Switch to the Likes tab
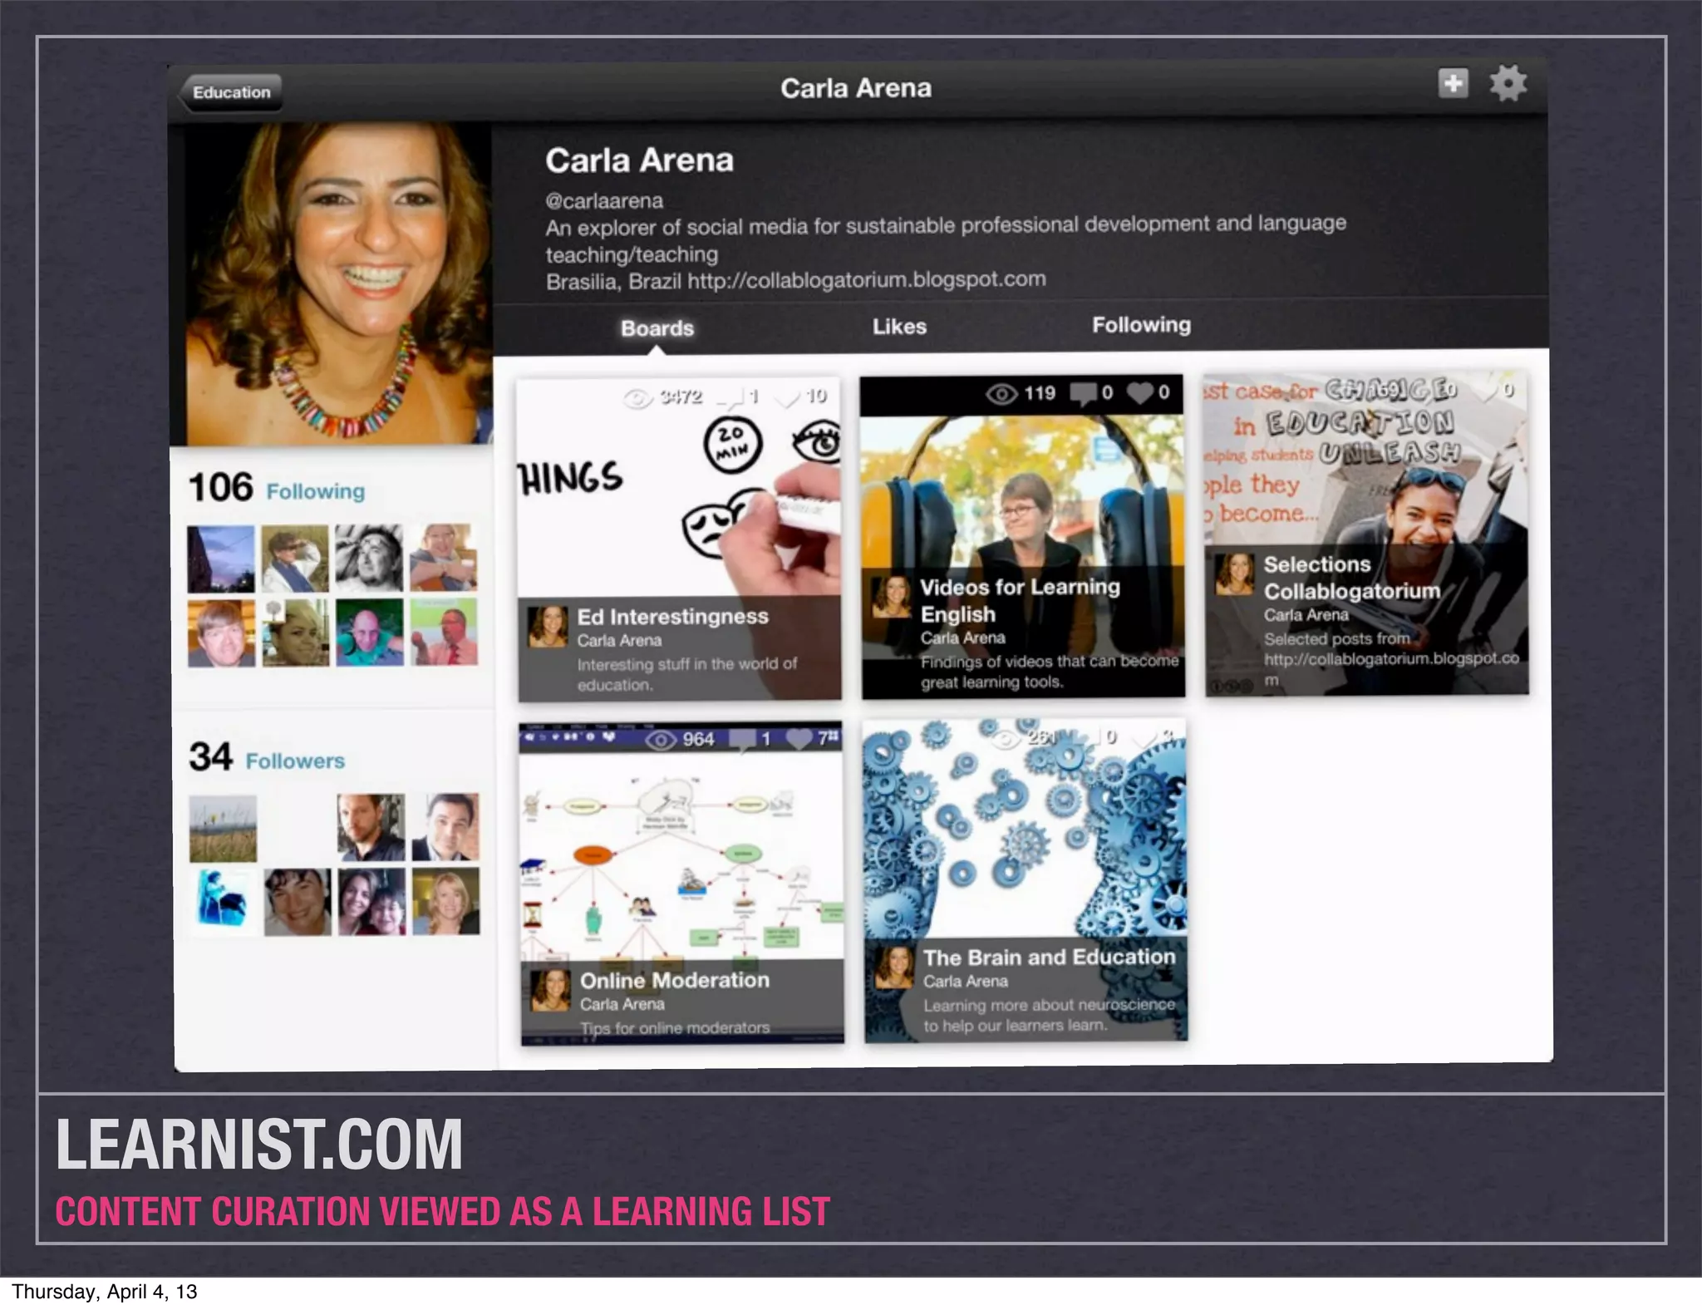This screenshot has width=1702, height=1310. point(899,327)
